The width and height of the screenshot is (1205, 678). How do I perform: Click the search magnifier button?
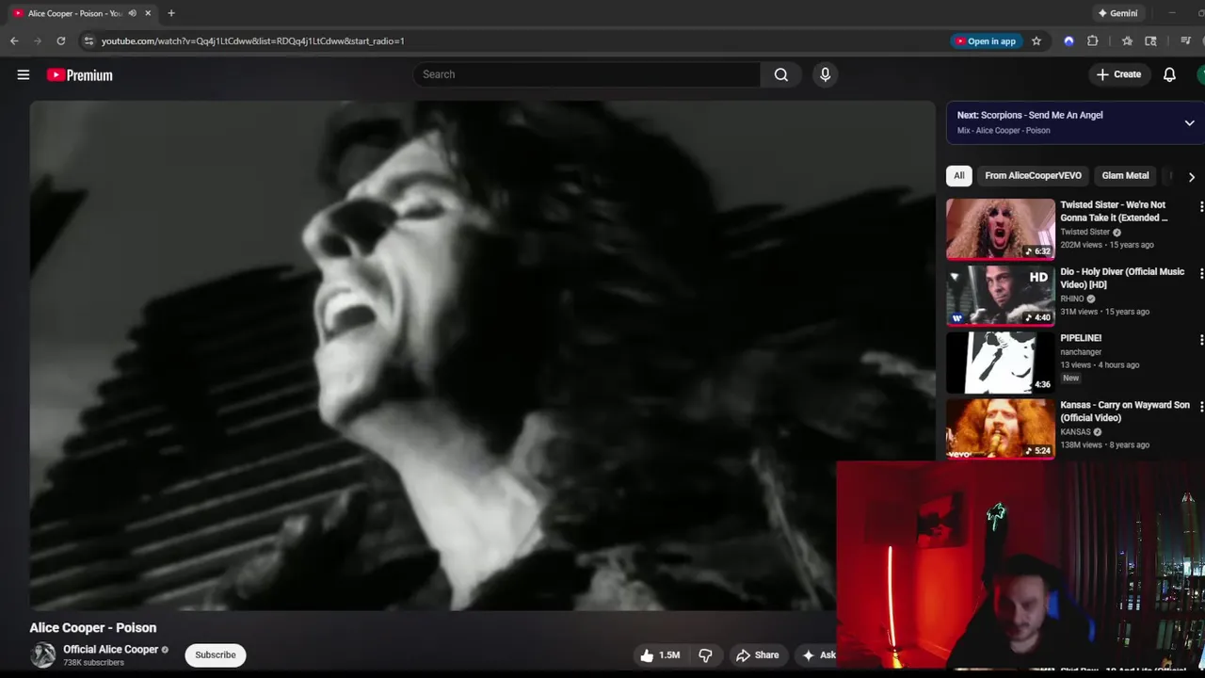click(x=781, y=74)
